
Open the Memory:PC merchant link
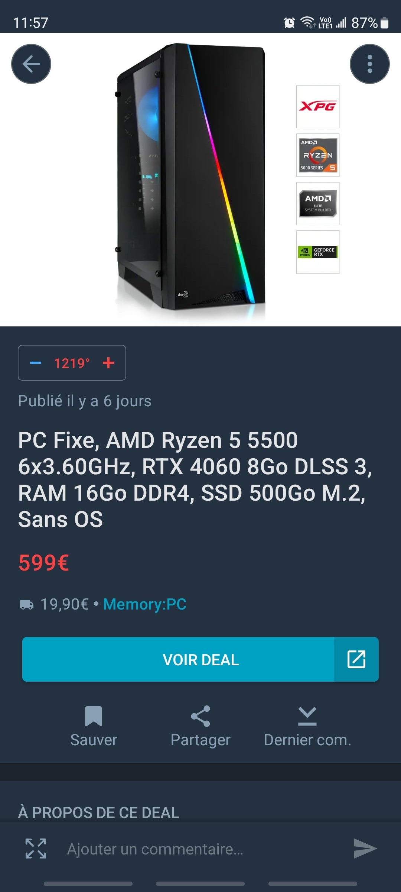(145, 604)
